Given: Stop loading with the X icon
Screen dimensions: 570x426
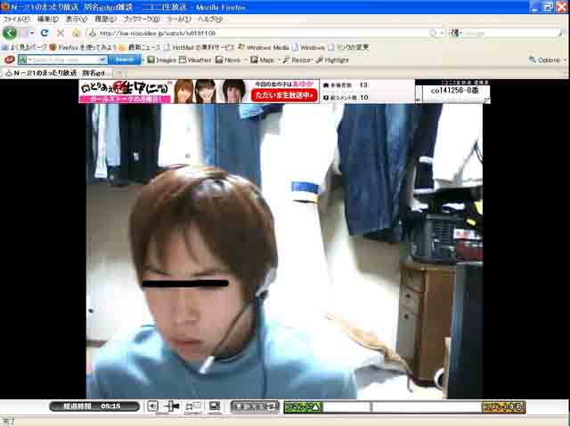Looking at the screenshot, I should coord(61,33).
